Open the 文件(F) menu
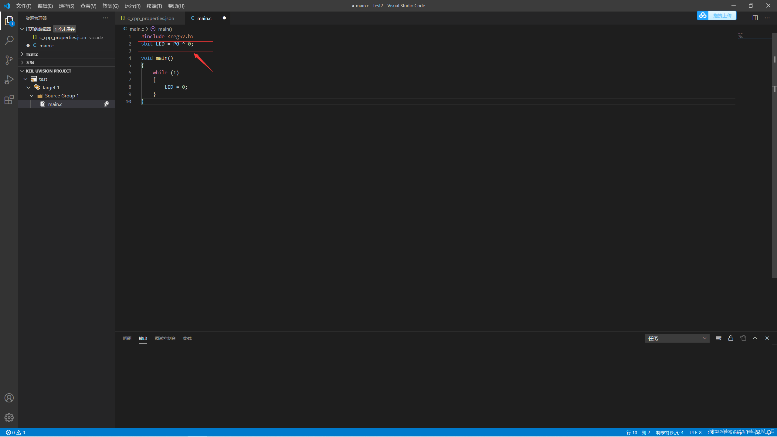Screen dimensions: 777x437 coord(24,6)
